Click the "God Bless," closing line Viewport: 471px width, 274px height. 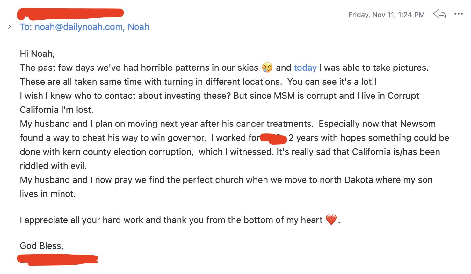pyautogui.click(x=42, y=246)
